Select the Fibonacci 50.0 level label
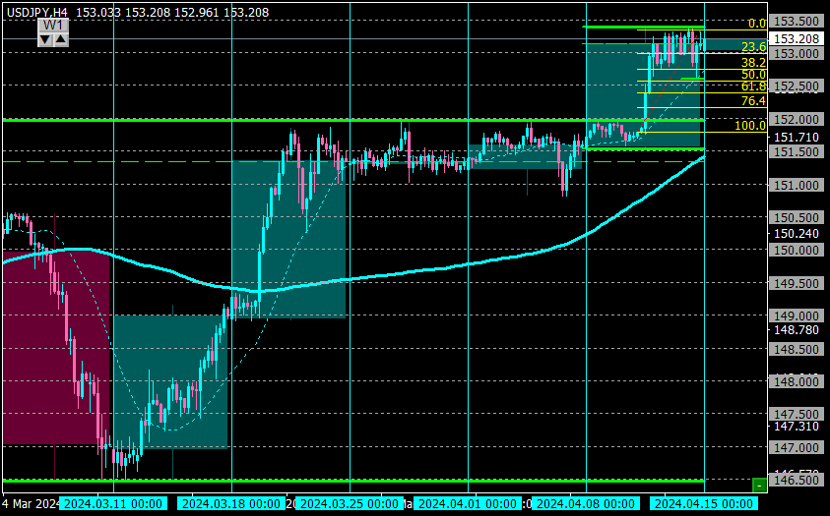This screenshot has height=516, width=830. pos(754,75)
